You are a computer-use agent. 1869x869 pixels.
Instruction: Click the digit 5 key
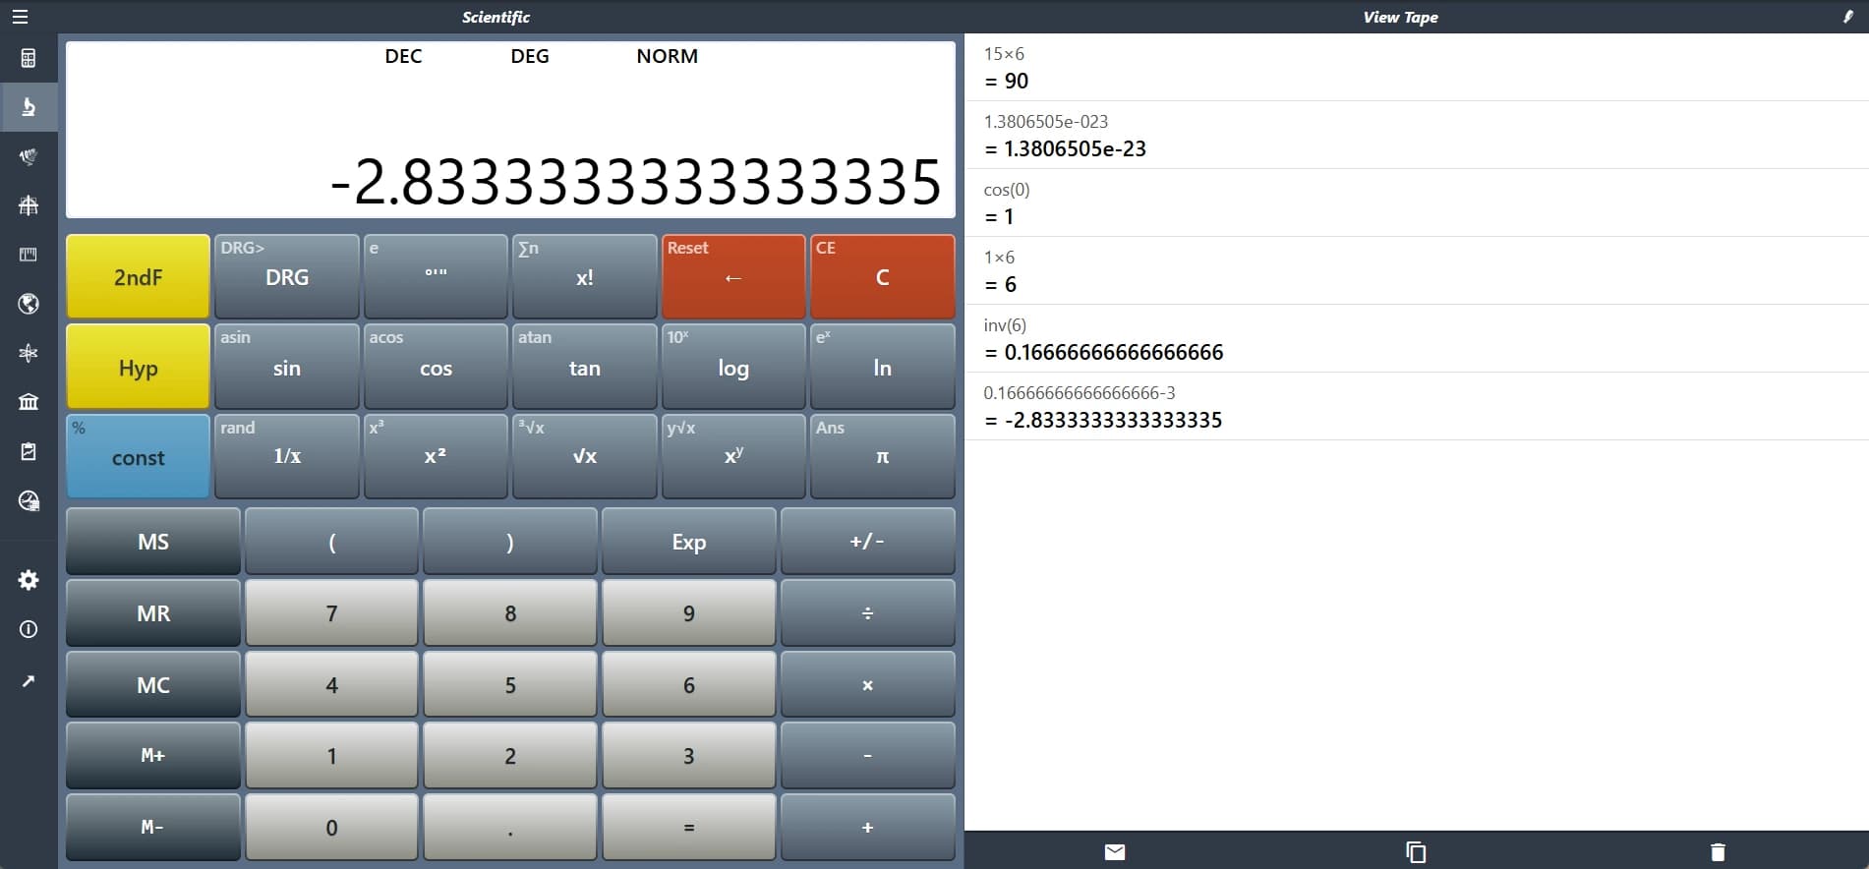(509, 684)
